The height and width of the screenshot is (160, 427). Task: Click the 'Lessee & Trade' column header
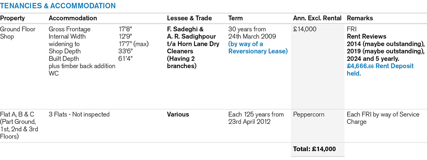tap(189, 18)
